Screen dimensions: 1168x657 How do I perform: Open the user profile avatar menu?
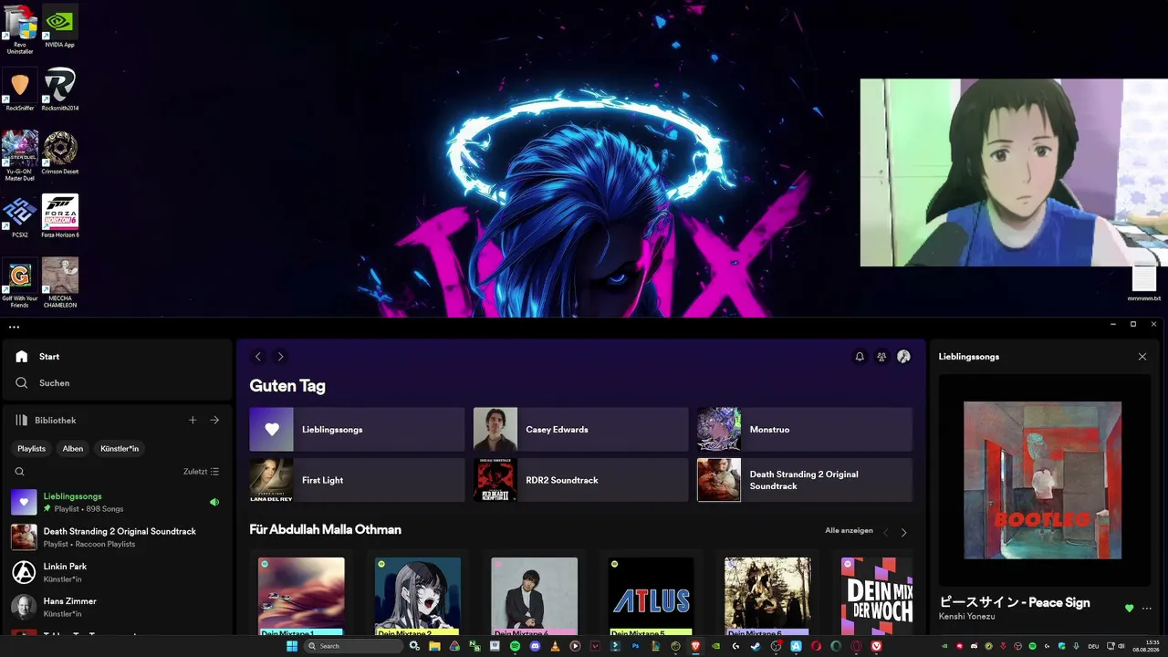[x=903, y=357]
